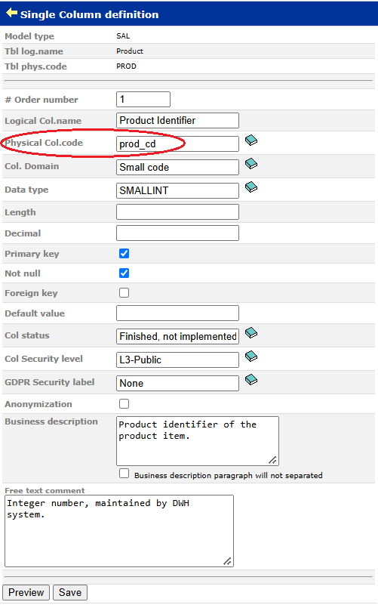Open lookup book icon for Col Security level
Screen dimensions: 378x605
click(x=251, y=357)
